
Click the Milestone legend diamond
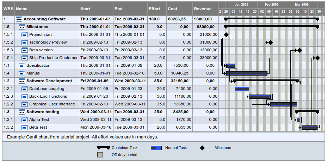202,148
